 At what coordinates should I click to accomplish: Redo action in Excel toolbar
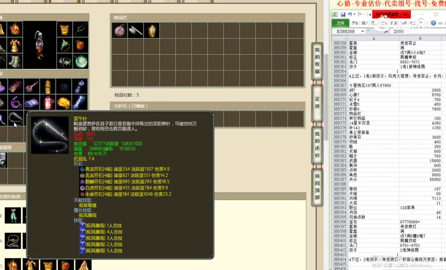pos(360,14)
